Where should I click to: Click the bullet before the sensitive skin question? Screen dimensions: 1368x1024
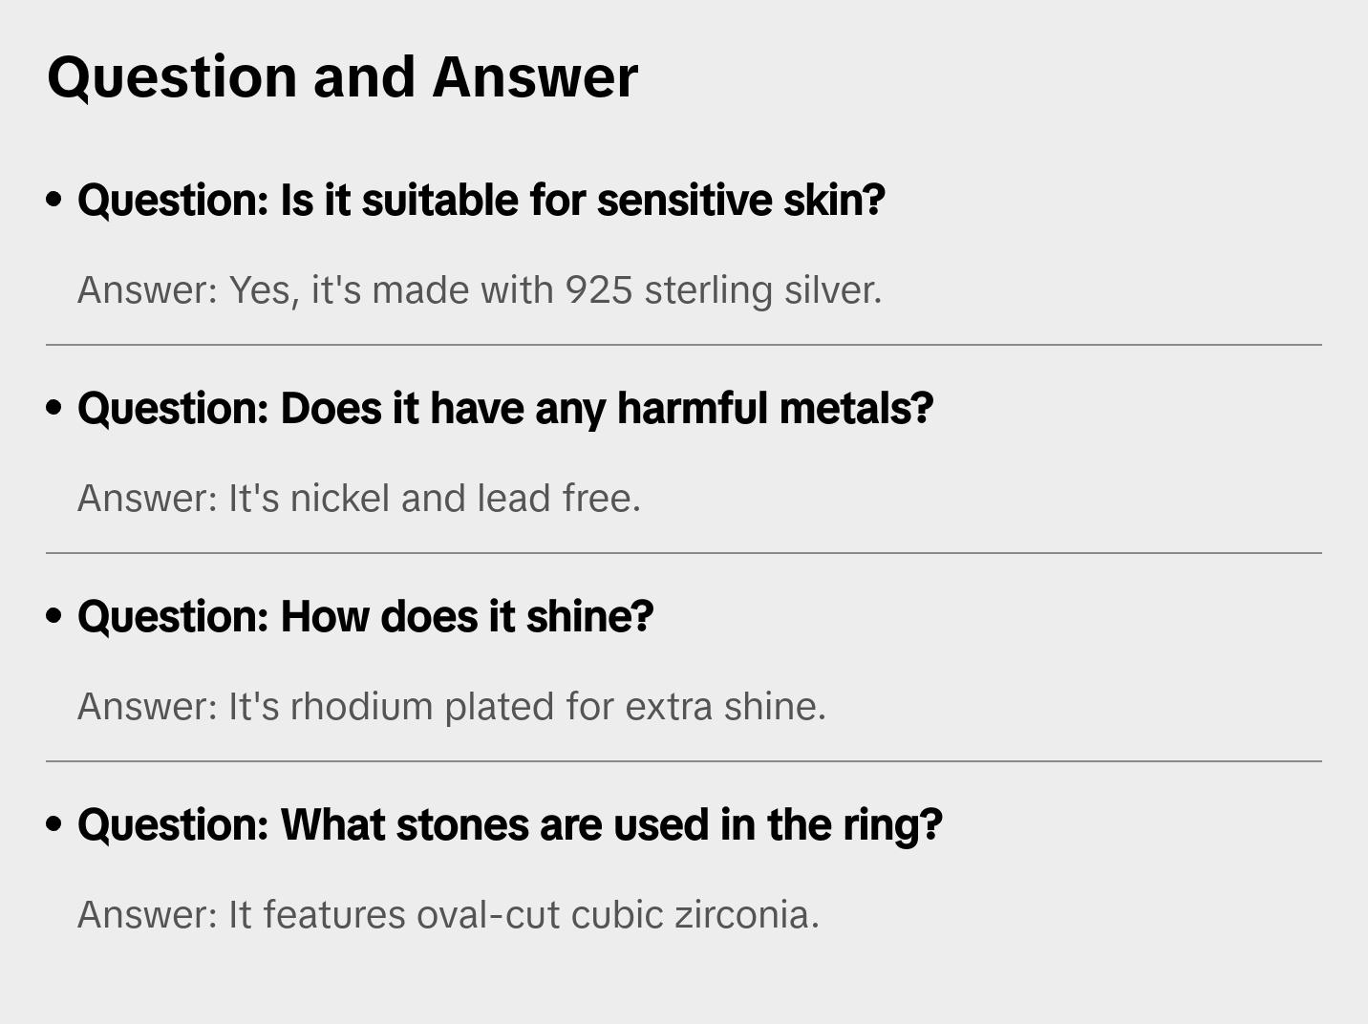coord(54,200)
